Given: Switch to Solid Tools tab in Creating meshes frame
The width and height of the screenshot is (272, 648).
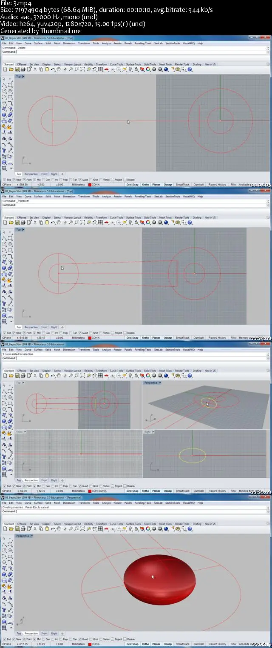Looking at the screenshot, I should (150, 524).
